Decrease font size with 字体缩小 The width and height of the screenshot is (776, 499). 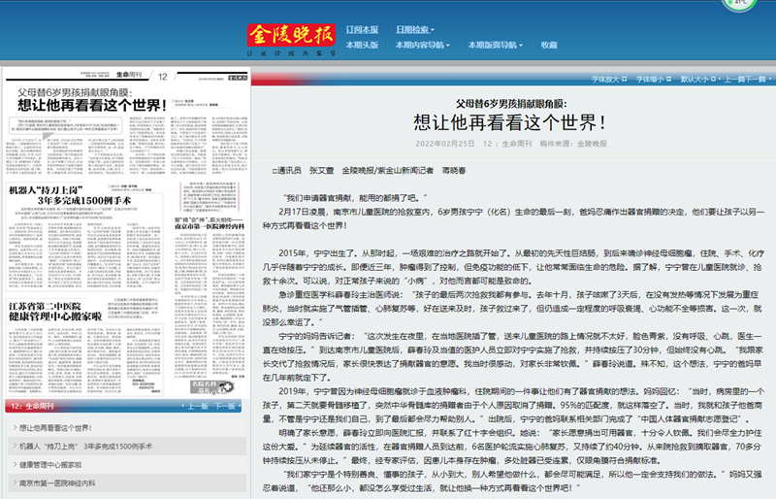pyautogui.click(x=653, y=80)
